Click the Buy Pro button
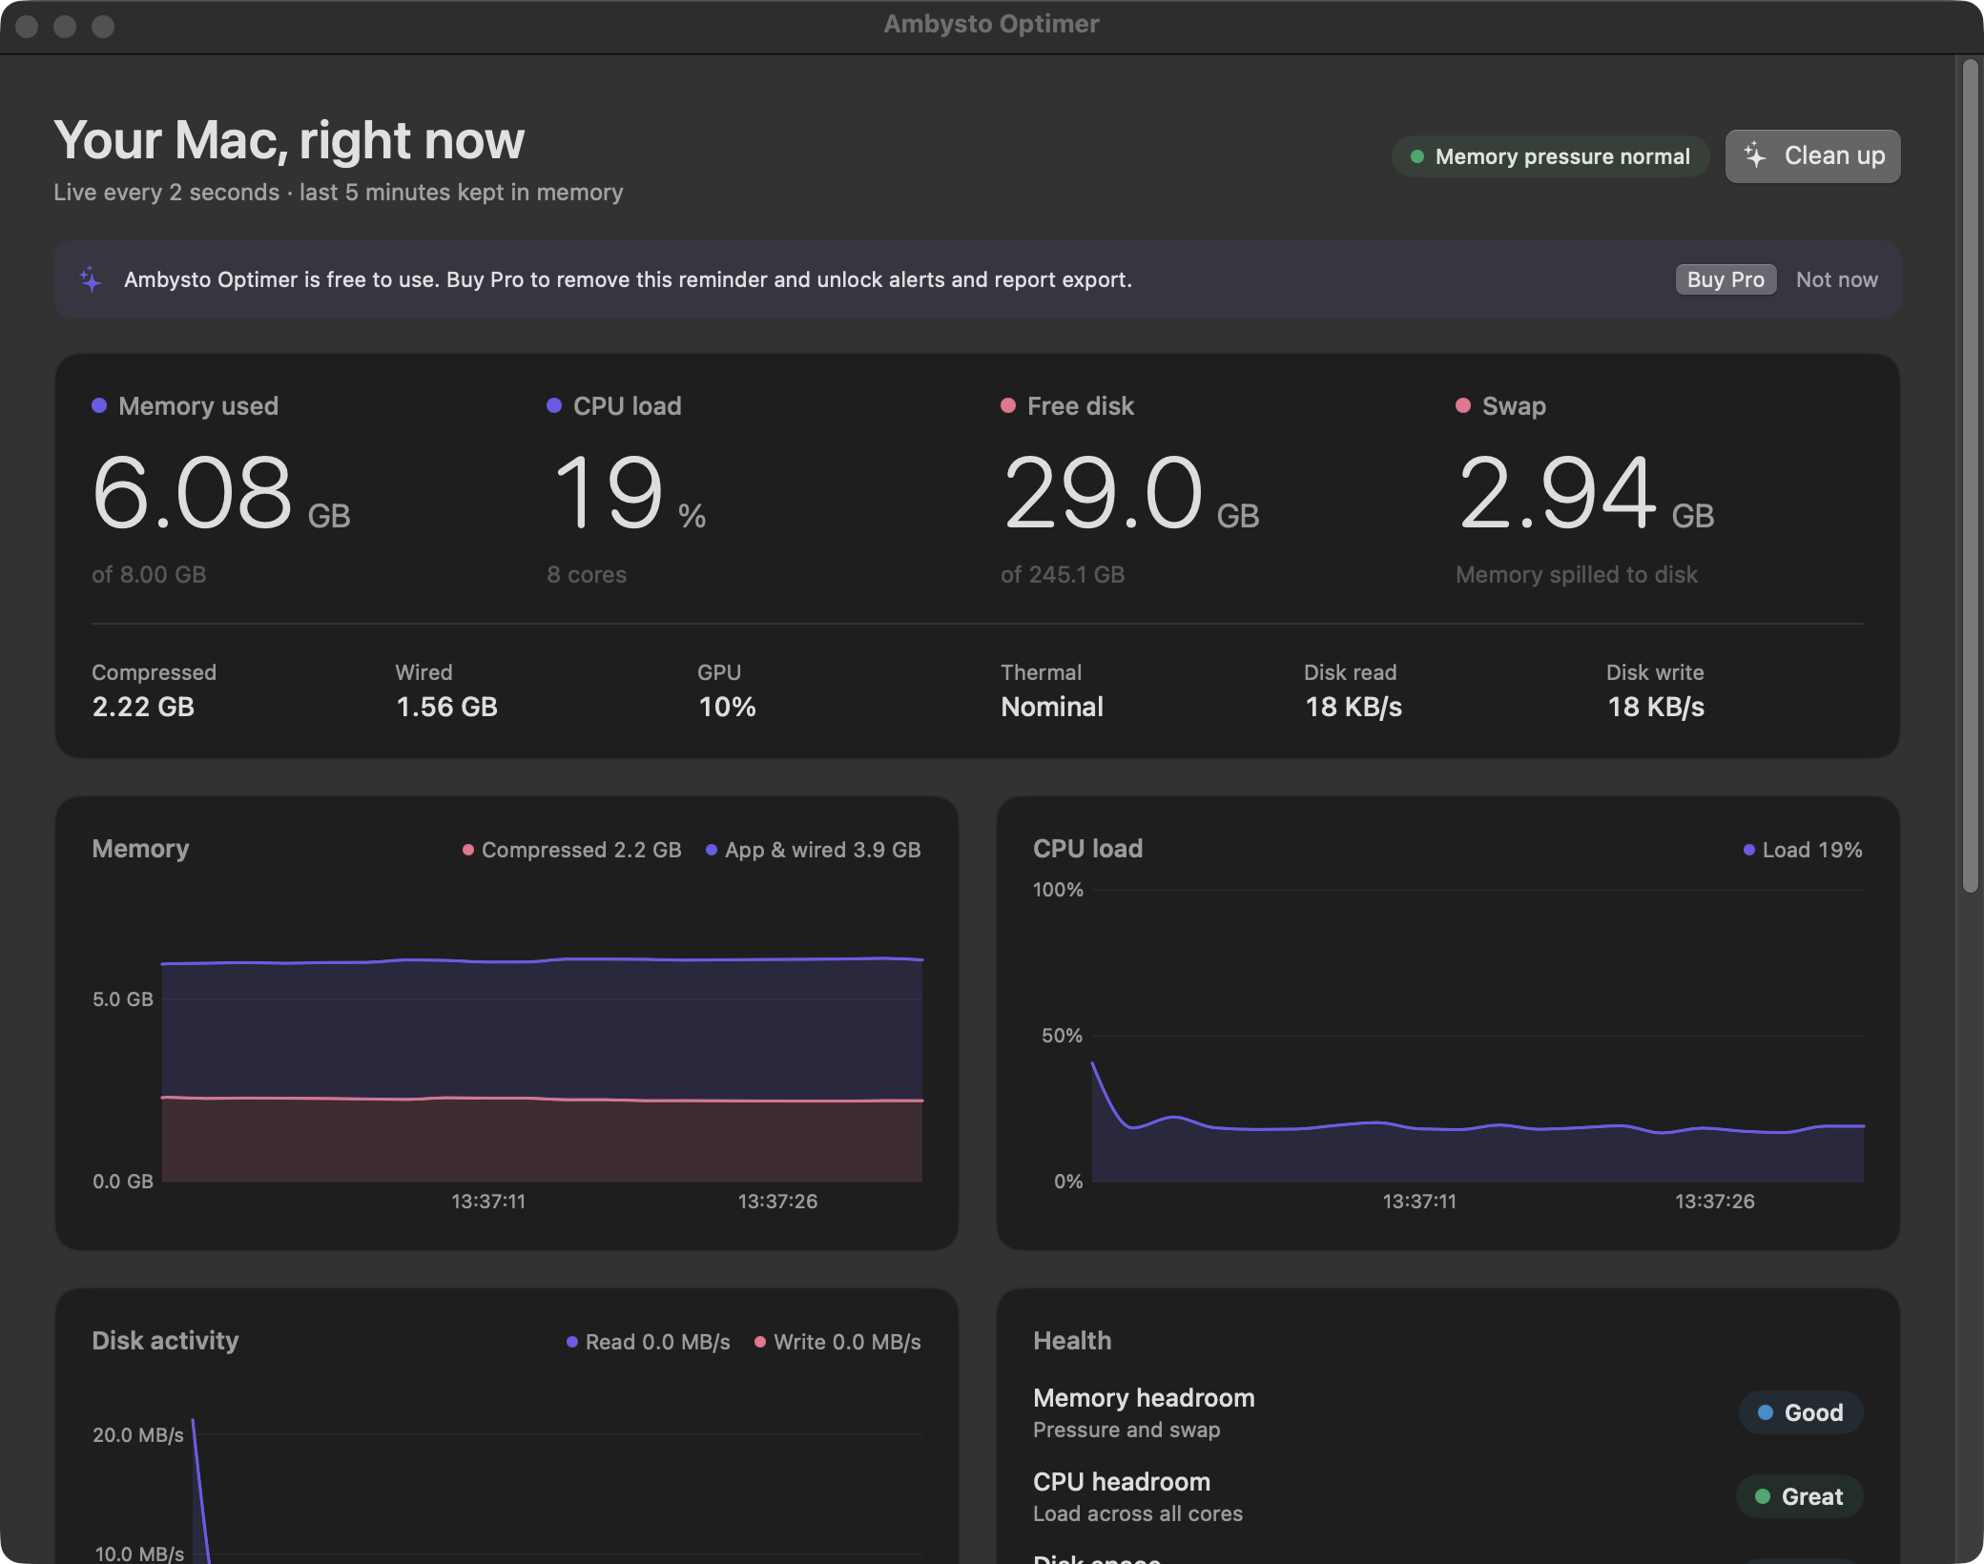Viewport: 1984px width, 1564px height. click(x=1726, y=279)
